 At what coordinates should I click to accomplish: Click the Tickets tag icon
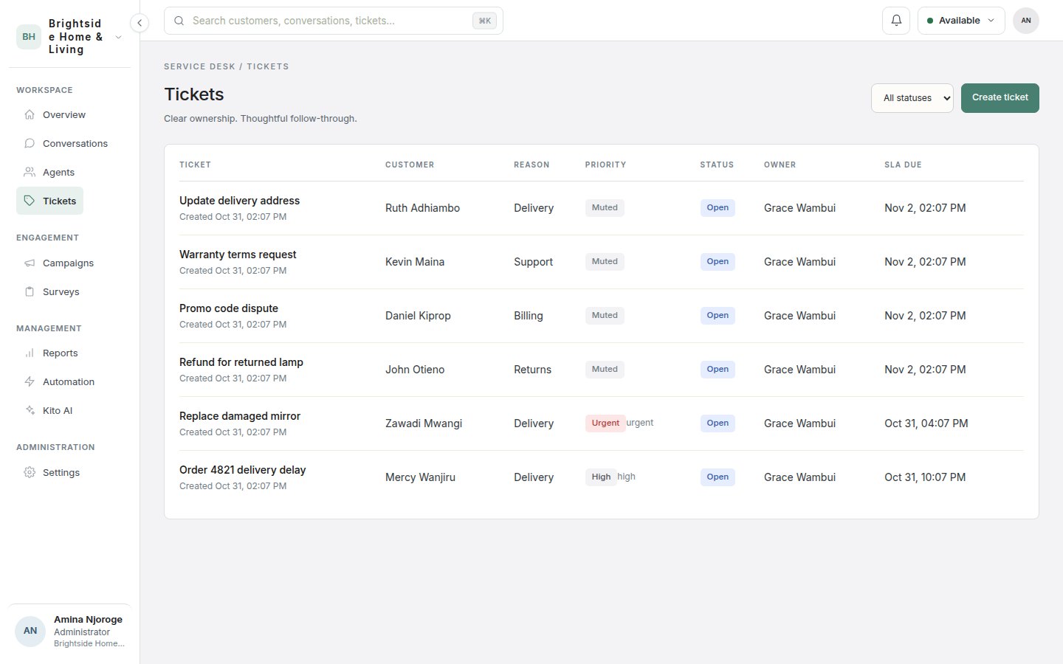[30, 201]
